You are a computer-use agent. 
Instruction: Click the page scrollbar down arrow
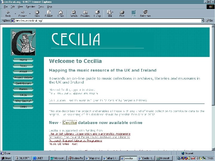coord(213,149)
